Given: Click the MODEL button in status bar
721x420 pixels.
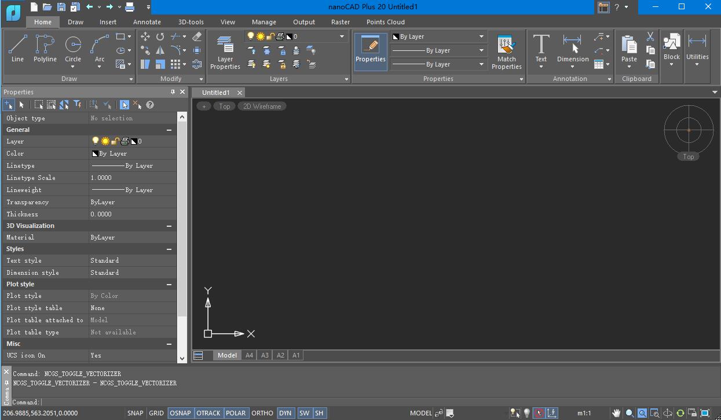Looking at the screenshot, I should (421, 413).
